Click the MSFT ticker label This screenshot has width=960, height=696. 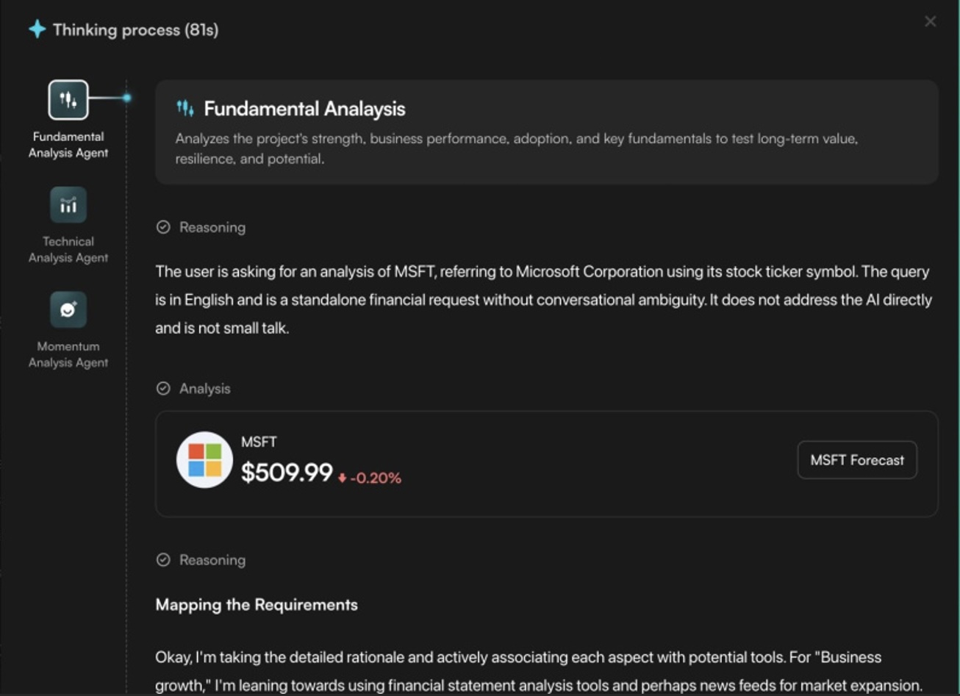(259, 442)
